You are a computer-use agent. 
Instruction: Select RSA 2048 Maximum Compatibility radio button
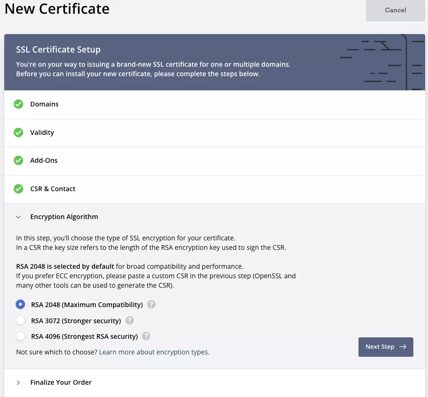tap(20, 304)
